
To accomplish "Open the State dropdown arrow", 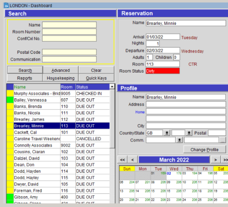I will tap(189, 133).
